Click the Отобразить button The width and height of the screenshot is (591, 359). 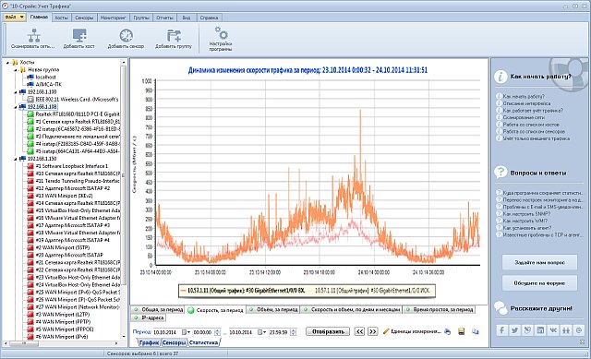pyautogui.click(x=328, y=331)
